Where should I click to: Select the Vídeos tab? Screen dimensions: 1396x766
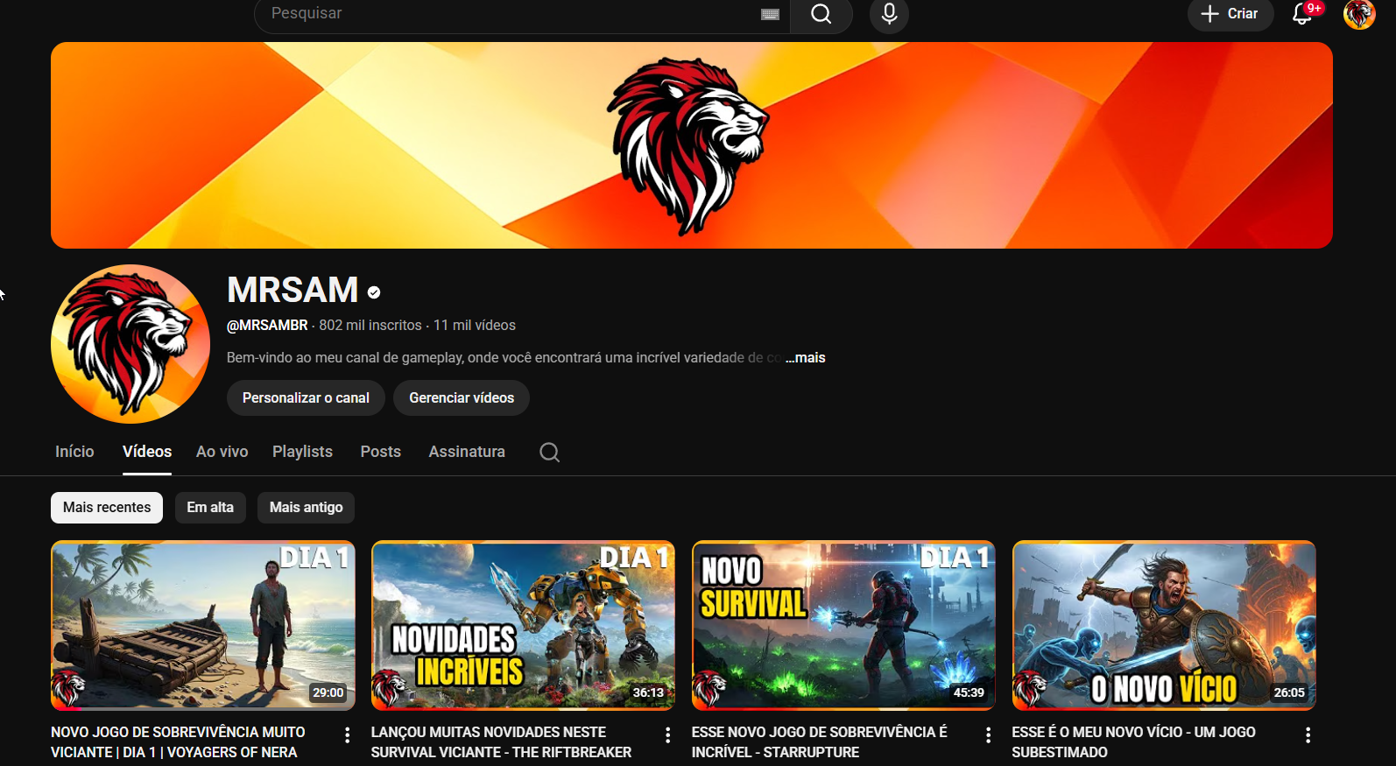[147, 452]
